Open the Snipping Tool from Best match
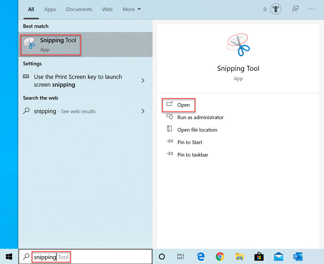 click(x=50, y=45)
